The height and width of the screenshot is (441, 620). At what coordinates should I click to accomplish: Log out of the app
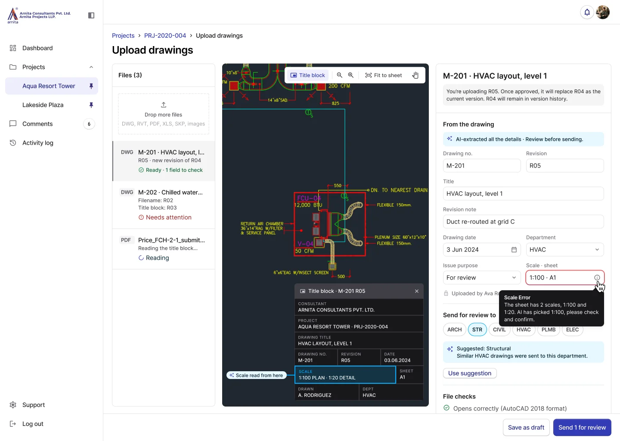pos(52,424)
